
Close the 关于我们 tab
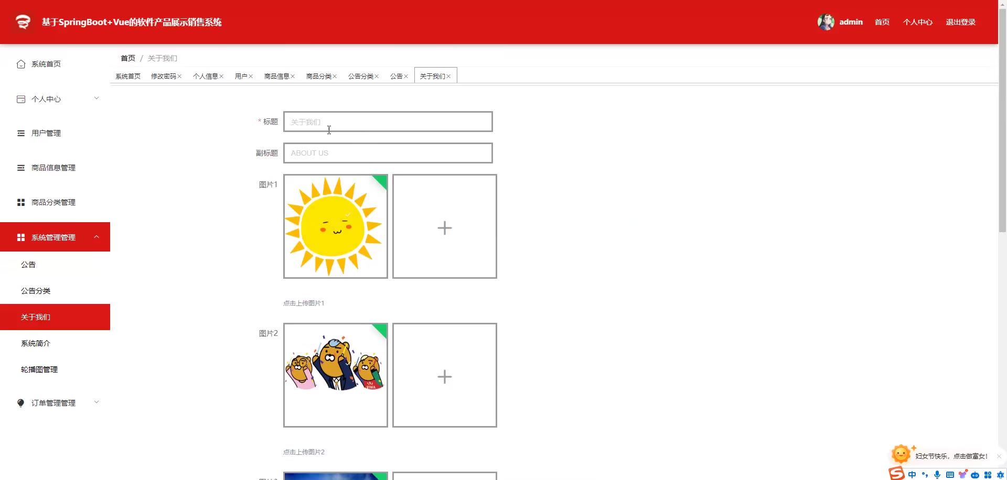tap(448, 77)
